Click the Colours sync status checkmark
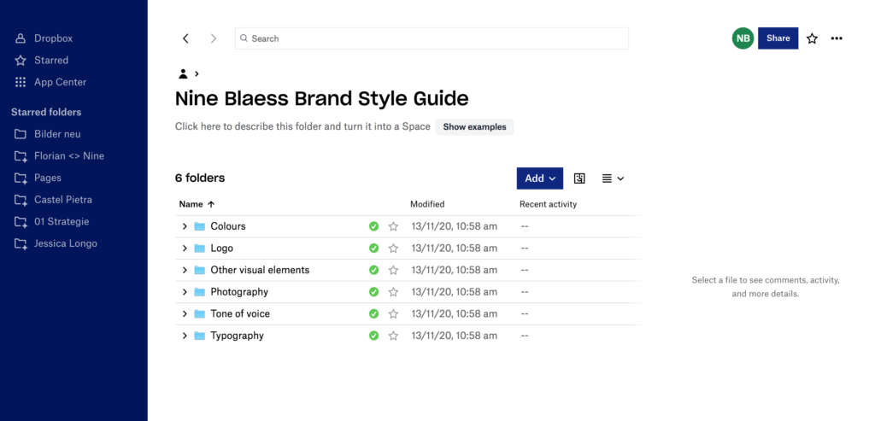 pos(374,226)
